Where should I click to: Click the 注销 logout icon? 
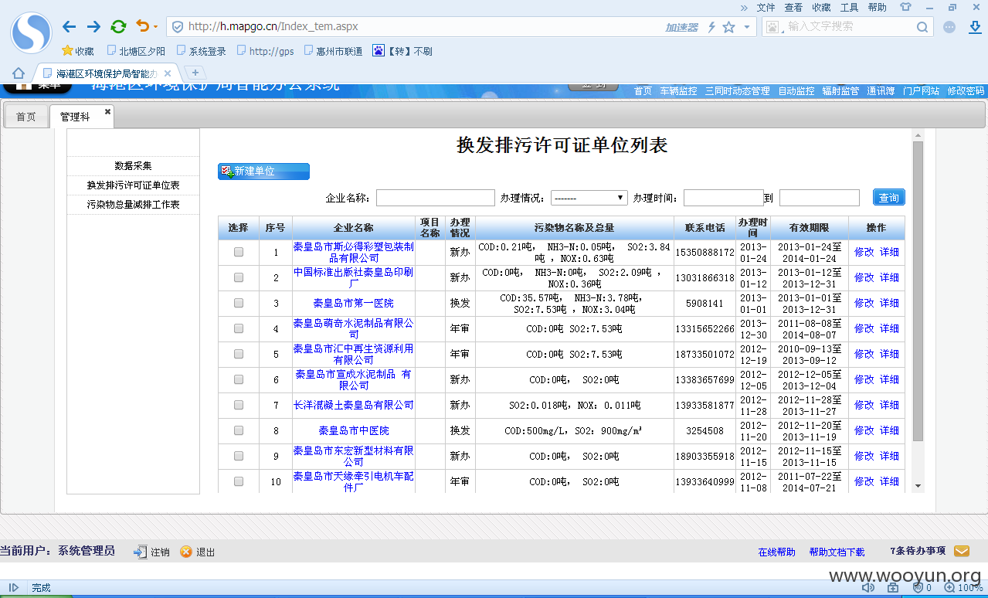pyautogui.click(x=141, y=552)
